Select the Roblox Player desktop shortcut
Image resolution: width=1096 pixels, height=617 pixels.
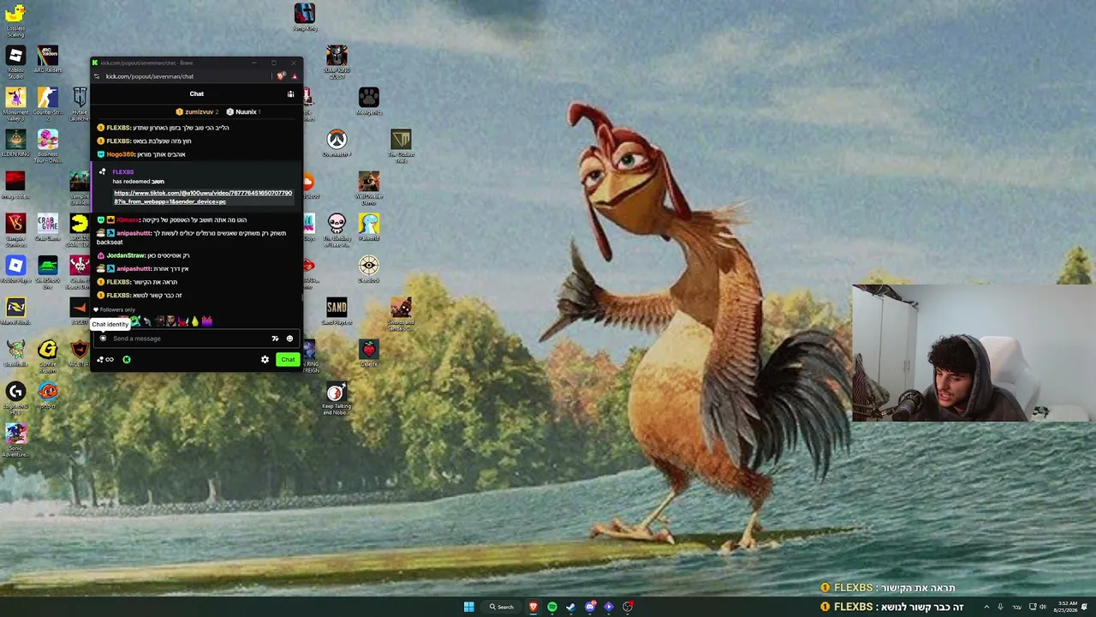[15, 270]
